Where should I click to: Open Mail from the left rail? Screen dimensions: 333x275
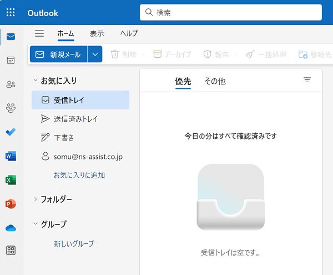point(11,37)
